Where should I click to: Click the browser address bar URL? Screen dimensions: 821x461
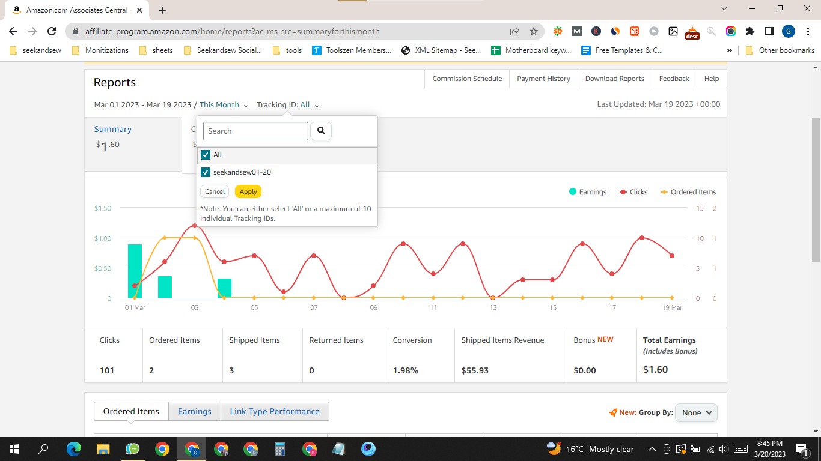pyautogui.click(x=233, y=31)
